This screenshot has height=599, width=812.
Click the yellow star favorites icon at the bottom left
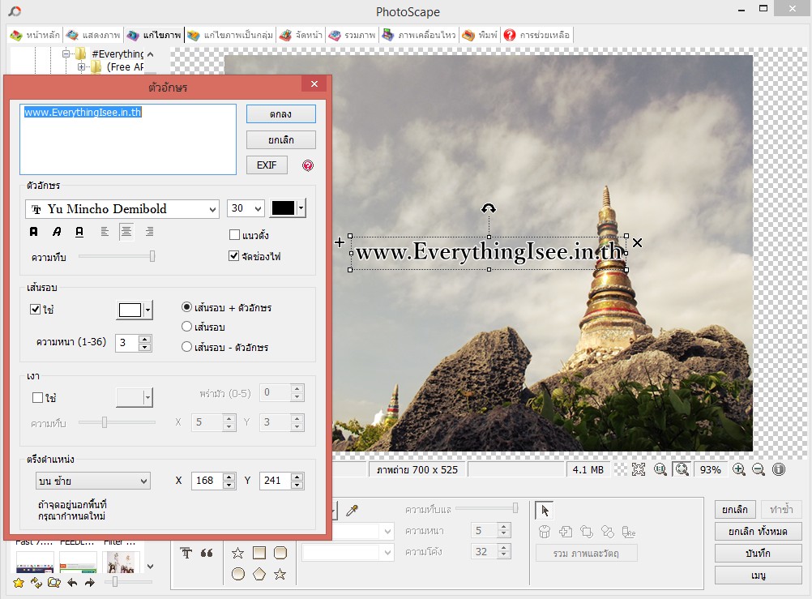[19, 583]
